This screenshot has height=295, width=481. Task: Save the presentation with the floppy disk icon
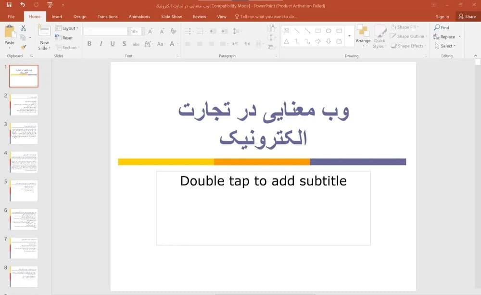pyautogui.click(x=9, y=5)
